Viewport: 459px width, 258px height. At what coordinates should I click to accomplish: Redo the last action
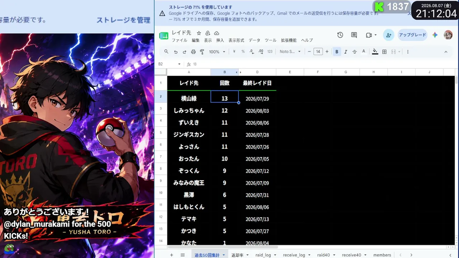point(184,52)
